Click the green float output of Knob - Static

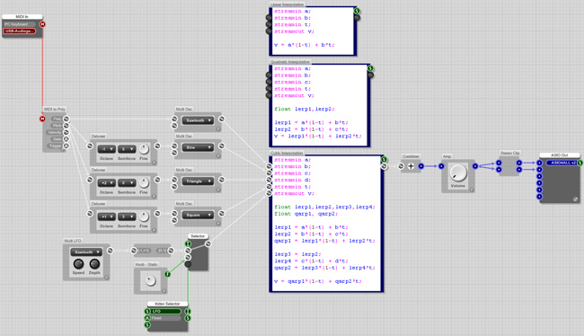click(168, 274)
